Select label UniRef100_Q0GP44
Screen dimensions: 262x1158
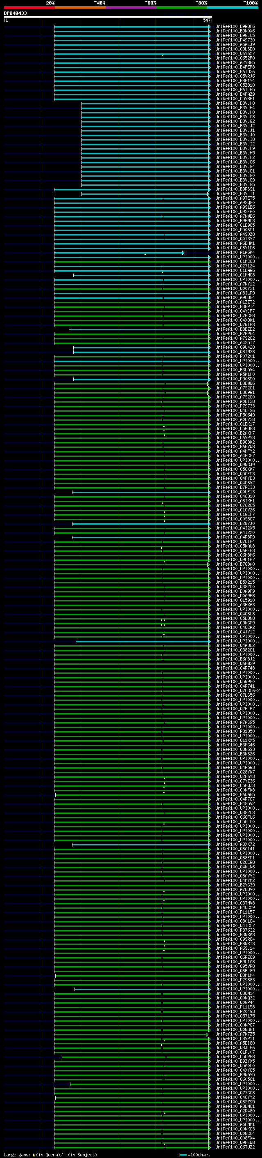[x=235, y=1002]
